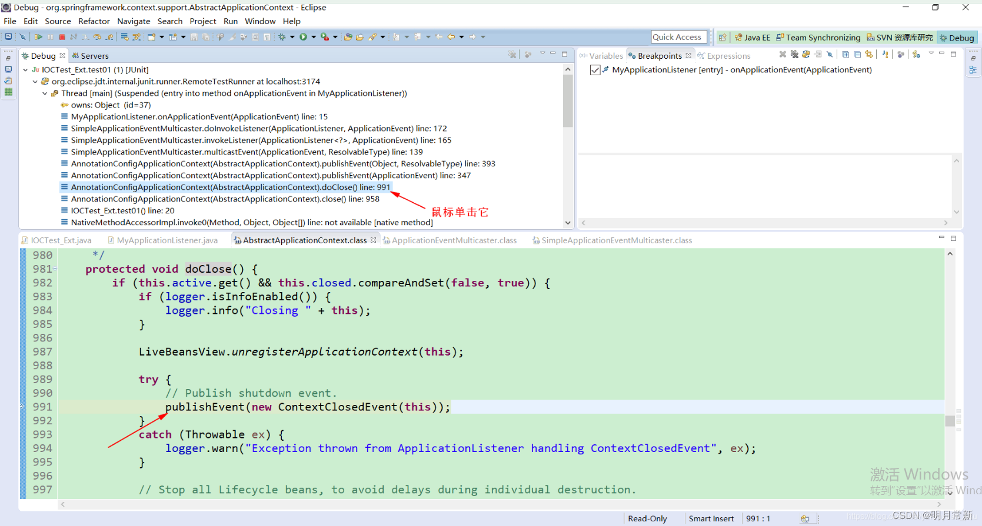Open the MyApplicationListener.java editor tab
This screenshot has width=982, height=526.
(x=163, y=240)
